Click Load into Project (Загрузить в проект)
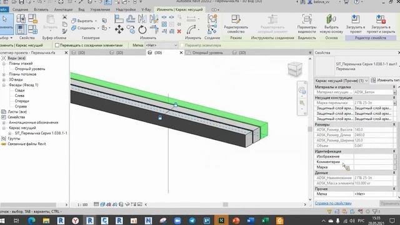The height and width of the screenshot is (225, 400). (356, 24)
